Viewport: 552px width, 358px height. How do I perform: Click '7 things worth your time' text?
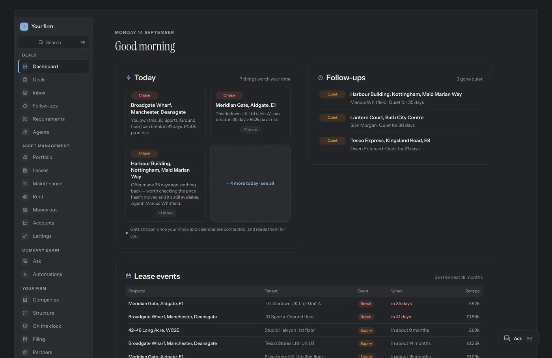[x=265, y=79]
